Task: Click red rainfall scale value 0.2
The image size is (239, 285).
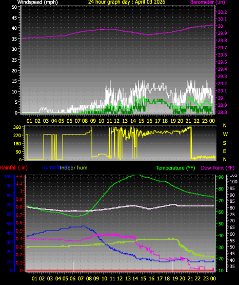Action: (x=19, y=255)
